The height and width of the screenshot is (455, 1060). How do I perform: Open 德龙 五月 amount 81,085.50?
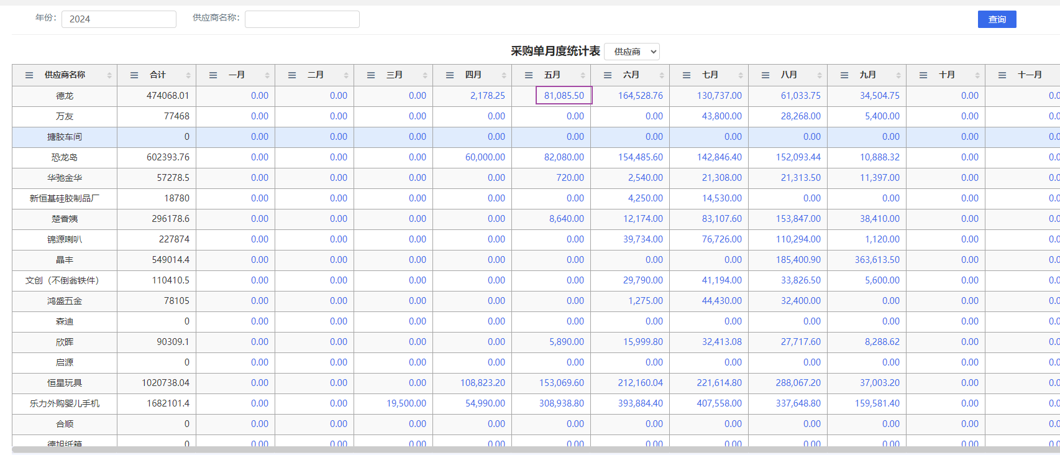564,96
